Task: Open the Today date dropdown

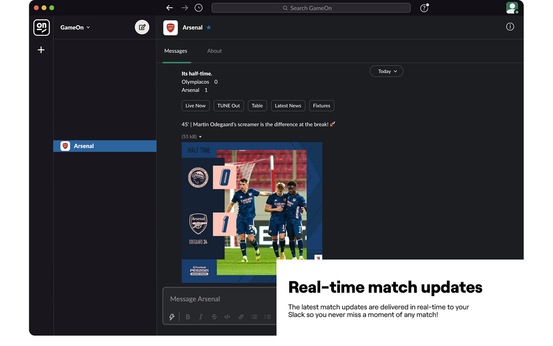Action: point(386,71)
